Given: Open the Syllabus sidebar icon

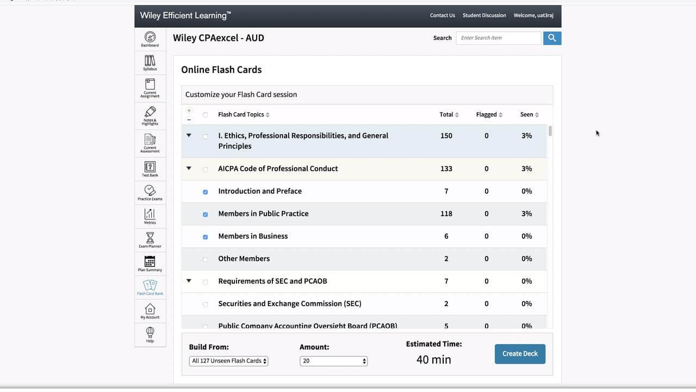Looking at the screenshot, I should coord(150,63).
